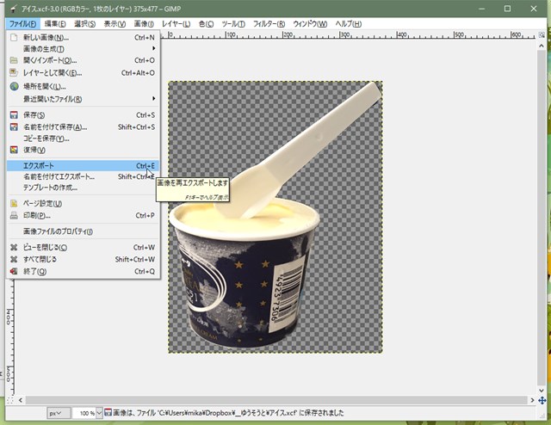The image size is (551, 425).
Task: Click Save (保存) in the File menu
Action: [x=34, y=114]
